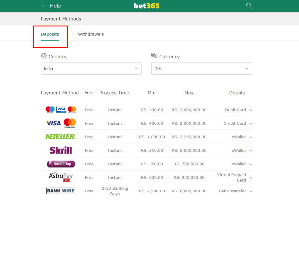
Task: Click the RS. 6,000,000.00 maximum value
Action: (x=189, y=191)
